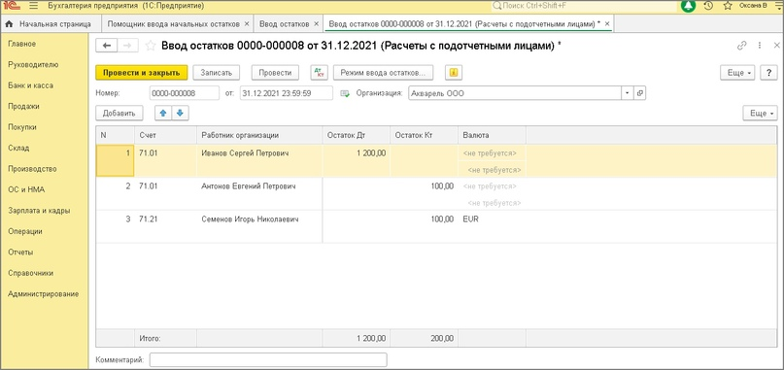Viewport: 784px width, 370px height.
Task: Open Покупки section
Action: 22,127
